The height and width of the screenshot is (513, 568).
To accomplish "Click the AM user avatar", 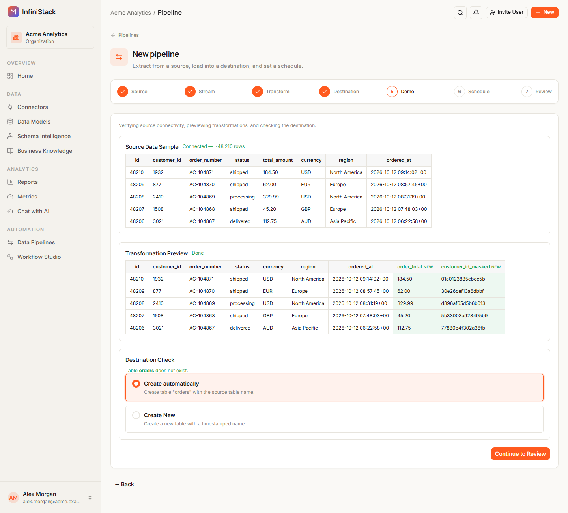I will pos(13,498).
